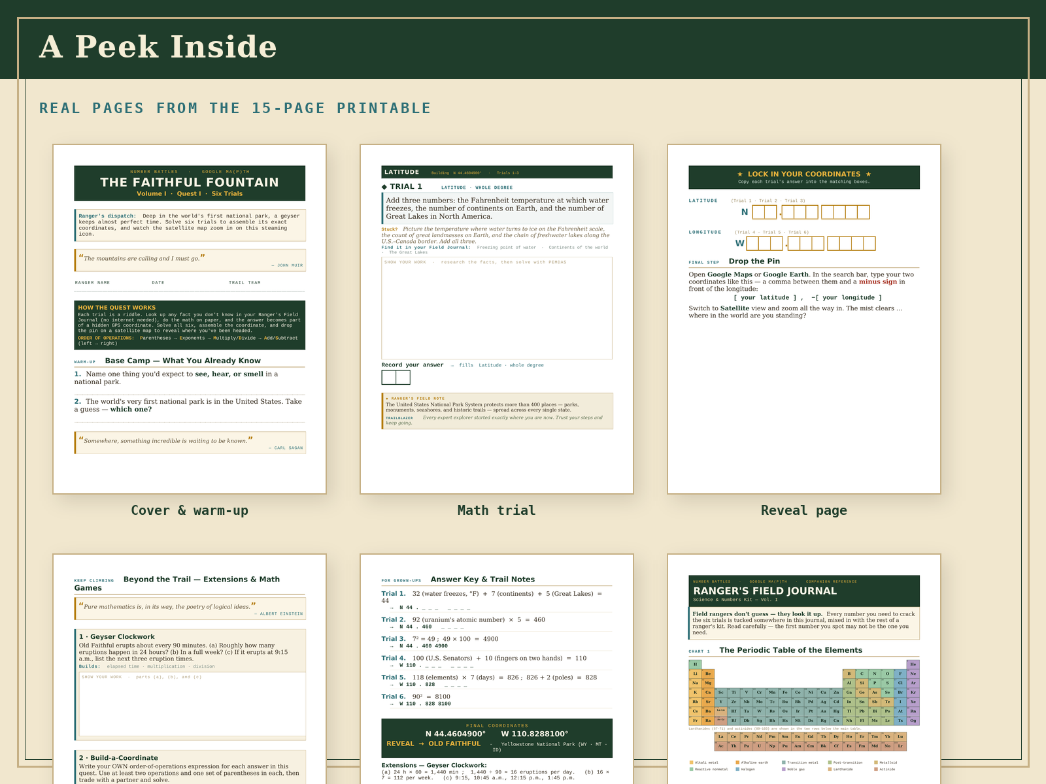Click the 'Trial 4.' answer key row
Image resolution: width=1046 pixels, height=784 pixels.
click(497, 661)
